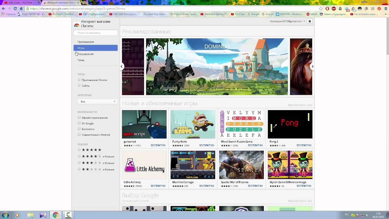Viewport: 389px width, 219px height.
Task: Expand the Категории Все dropdown
Action: coord(98,101)
